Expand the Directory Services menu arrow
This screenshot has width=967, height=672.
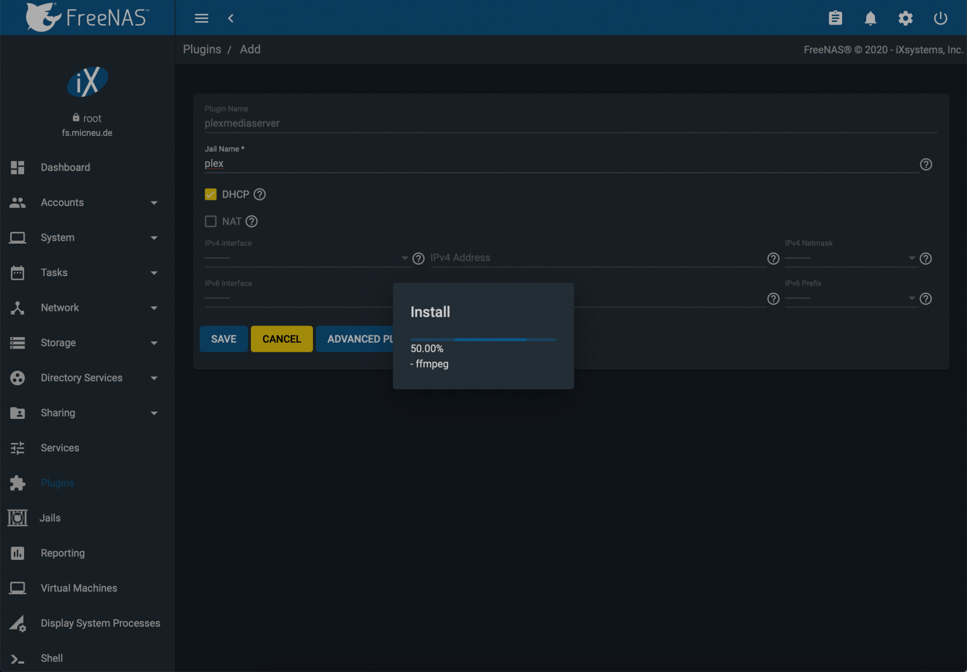[x=154, y=378]
